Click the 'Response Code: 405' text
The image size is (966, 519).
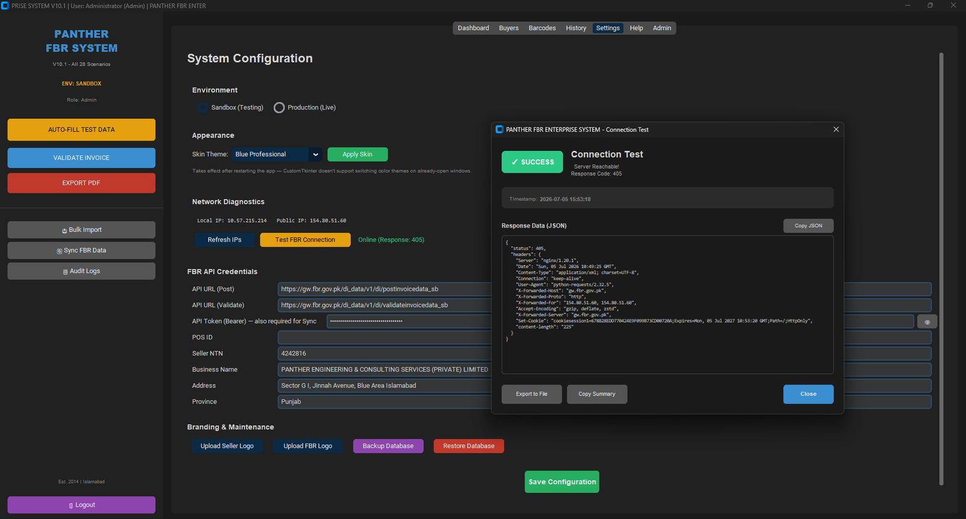pos(597,174)
